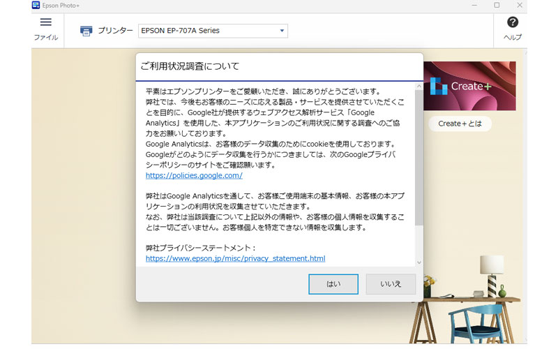Click the プリンター label
This screenshot has width=558, height=349.
115,31
